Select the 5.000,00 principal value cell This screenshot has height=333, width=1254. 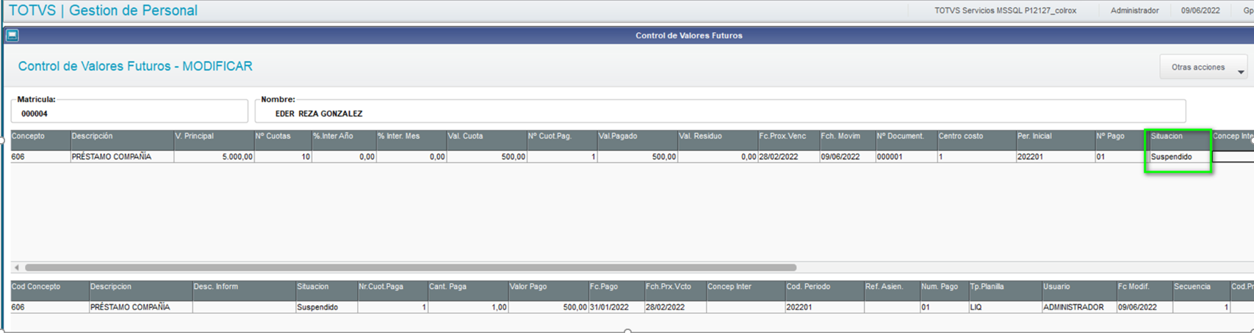214,157
